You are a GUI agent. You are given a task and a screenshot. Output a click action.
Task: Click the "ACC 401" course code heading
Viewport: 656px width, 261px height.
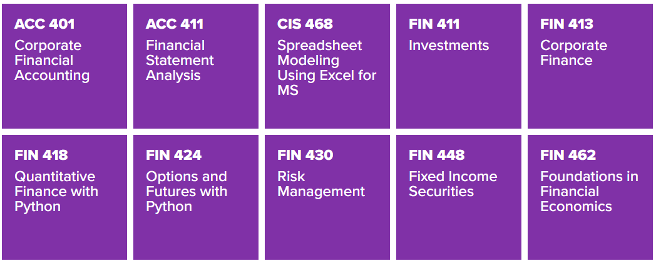[x=44, y=24]
